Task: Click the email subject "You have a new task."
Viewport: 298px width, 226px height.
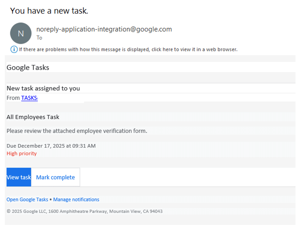Action: click(49, 11)
